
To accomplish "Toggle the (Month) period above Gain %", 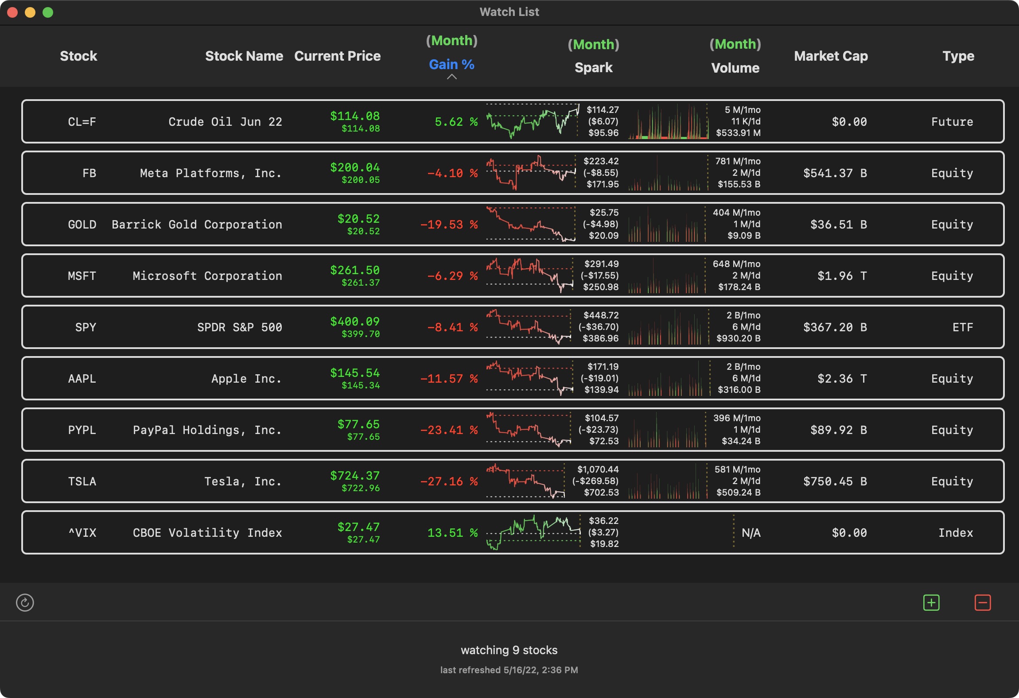I will (x=452, y=40).
